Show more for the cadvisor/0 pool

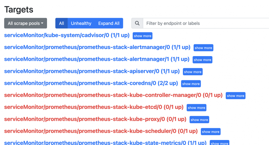[143, 36]
